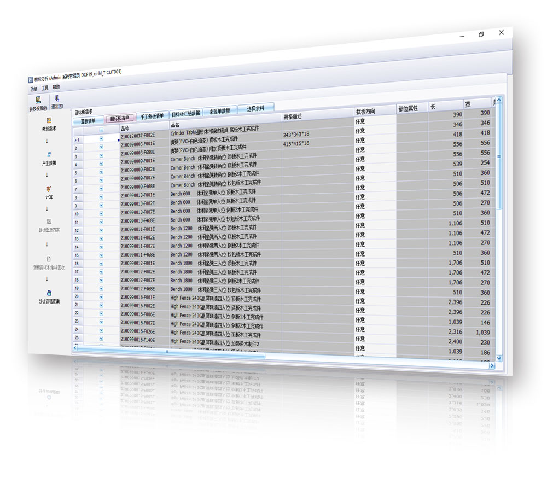The height and width of the screenshot is (501, 547).
Task: Open the 裁板图及方案 cutting plan icon
Action: pyautogui.click(x=49, y=222)
